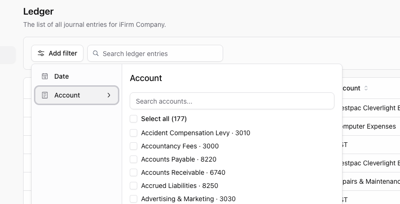Viewport: 400px width, 204px height.
Task: Click the calendar icon next to Date
Action: click(45, 76)
